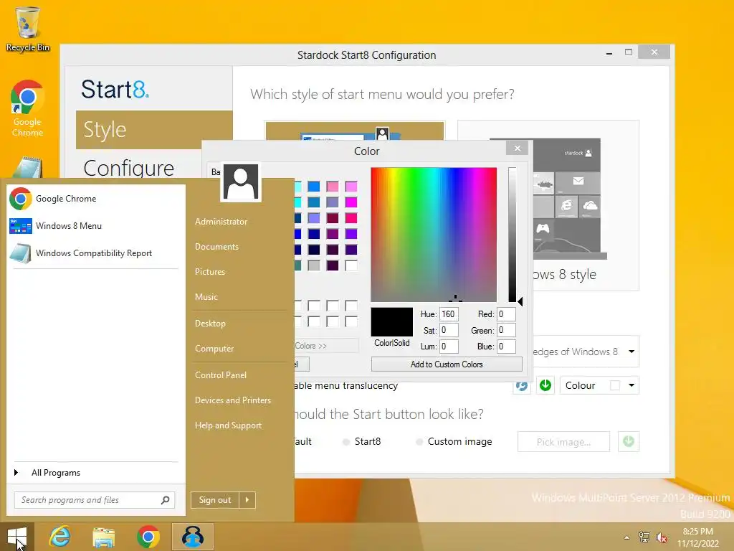
Task: Open File Explorer from the taskbar
Action: pyautogui.click(x=104, y=537)
